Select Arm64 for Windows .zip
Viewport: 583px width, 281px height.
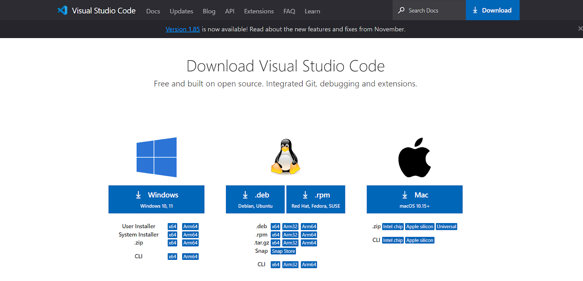[190, 243]
